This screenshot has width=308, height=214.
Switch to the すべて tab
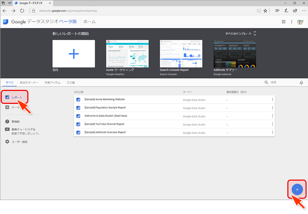coord(9,83)
